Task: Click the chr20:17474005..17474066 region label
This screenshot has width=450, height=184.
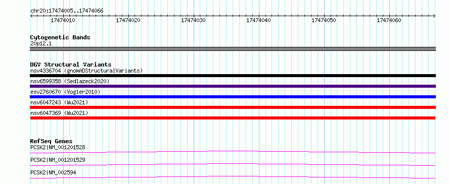Action: 67,11
